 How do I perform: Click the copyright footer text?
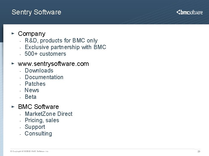[x=29, y=151]
